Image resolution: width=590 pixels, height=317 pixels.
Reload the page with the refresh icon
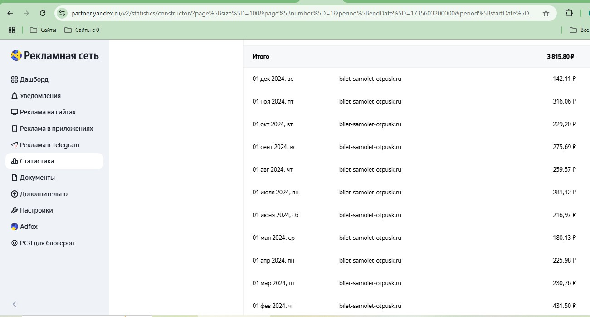43,13
